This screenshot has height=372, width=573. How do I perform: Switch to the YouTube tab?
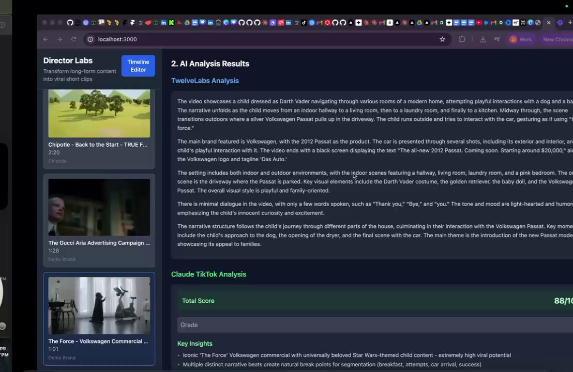[479, 23]
